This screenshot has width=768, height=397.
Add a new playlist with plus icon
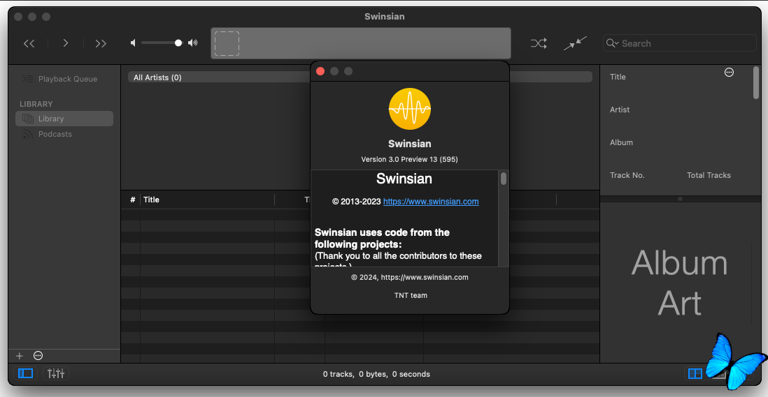(20, 356)
